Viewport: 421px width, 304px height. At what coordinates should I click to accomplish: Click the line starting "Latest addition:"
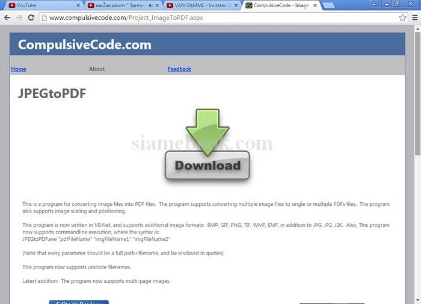(96, 281)
